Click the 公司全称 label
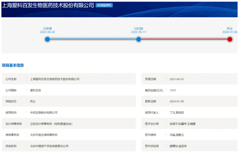Viewport: 239px width, 153px height. click(11, 79)
